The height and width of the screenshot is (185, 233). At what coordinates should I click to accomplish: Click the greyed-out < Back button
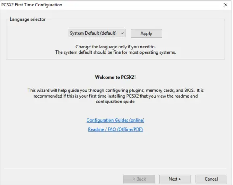click(139, 179)
